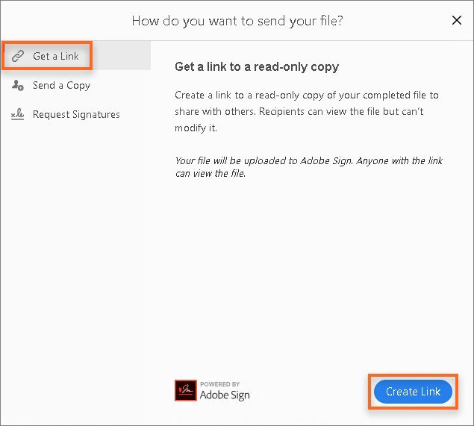Click the small "POWERED BY" caption

219,384
